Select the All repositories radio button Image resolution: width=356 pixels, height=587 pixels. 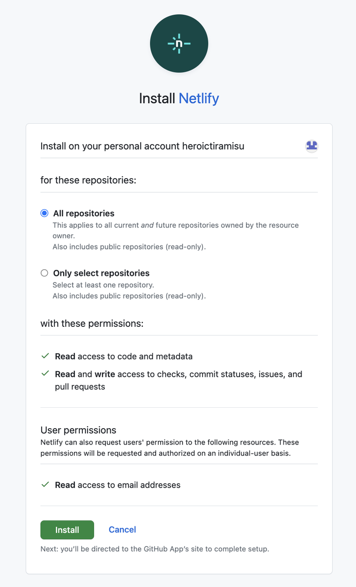[x=44, y=213]
